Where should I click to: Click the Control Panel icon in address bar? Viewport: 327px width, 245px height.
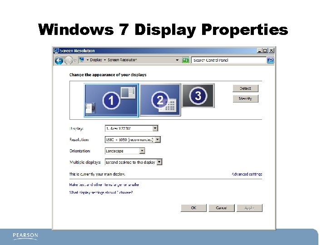pyautogui.click(x=82, y=60)
